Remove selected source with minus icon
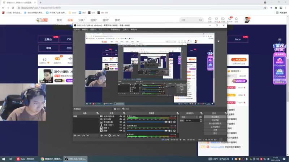Image resolution: width=289 pixels, height=162 pixels. point(105,136)
